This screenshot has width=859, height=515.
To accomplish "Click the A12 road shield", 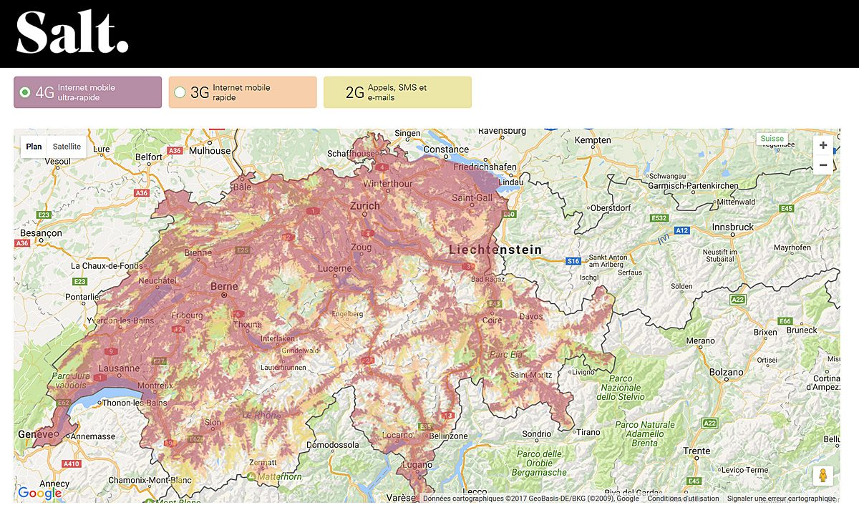I will click(x=682, y=230).
